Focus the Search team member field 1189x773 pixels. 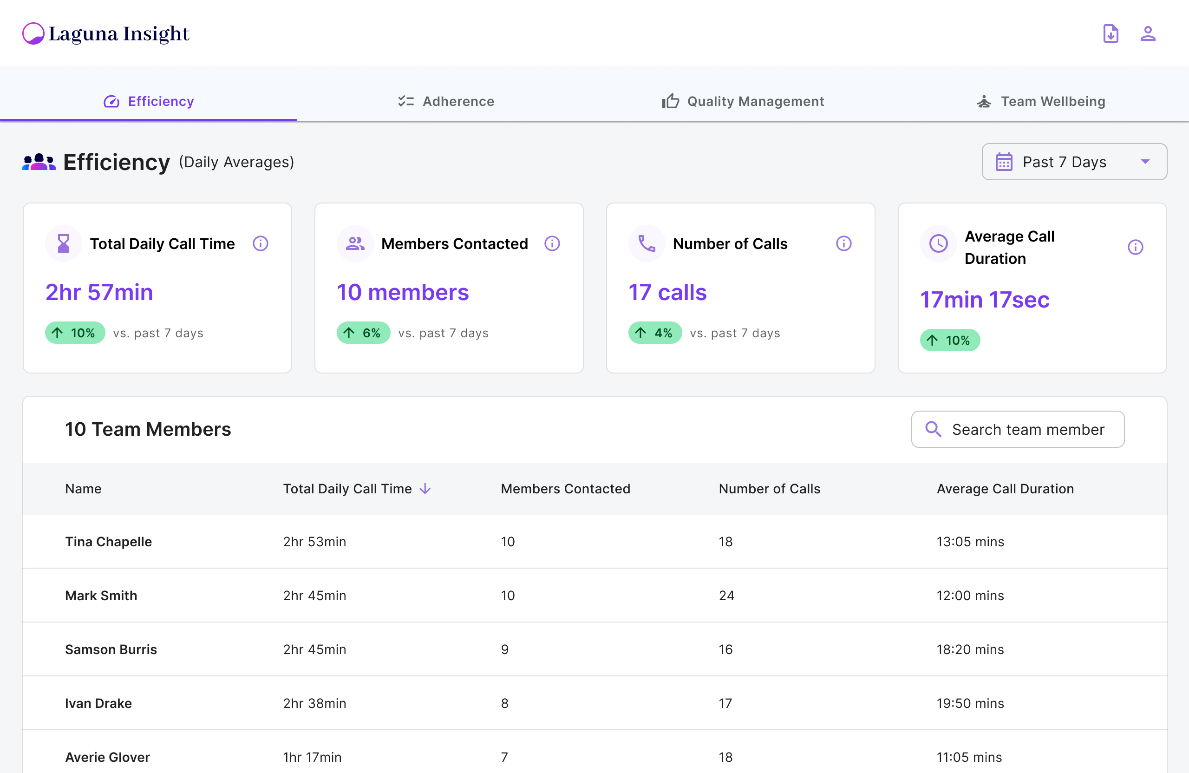tap(1028, 430)
